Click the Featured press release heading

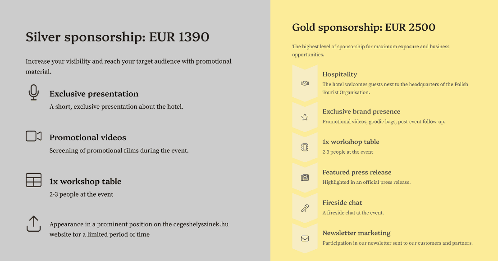(x=356, y=172)
